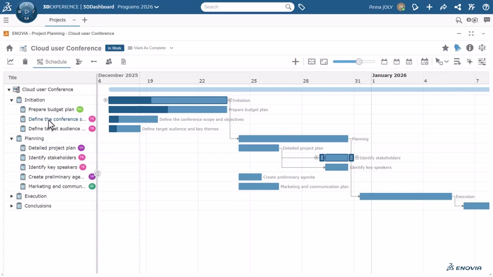Collapse the title panel with chevron handle
The height and width of the screenshot is (277, 493).
click(x=98, y=174)
